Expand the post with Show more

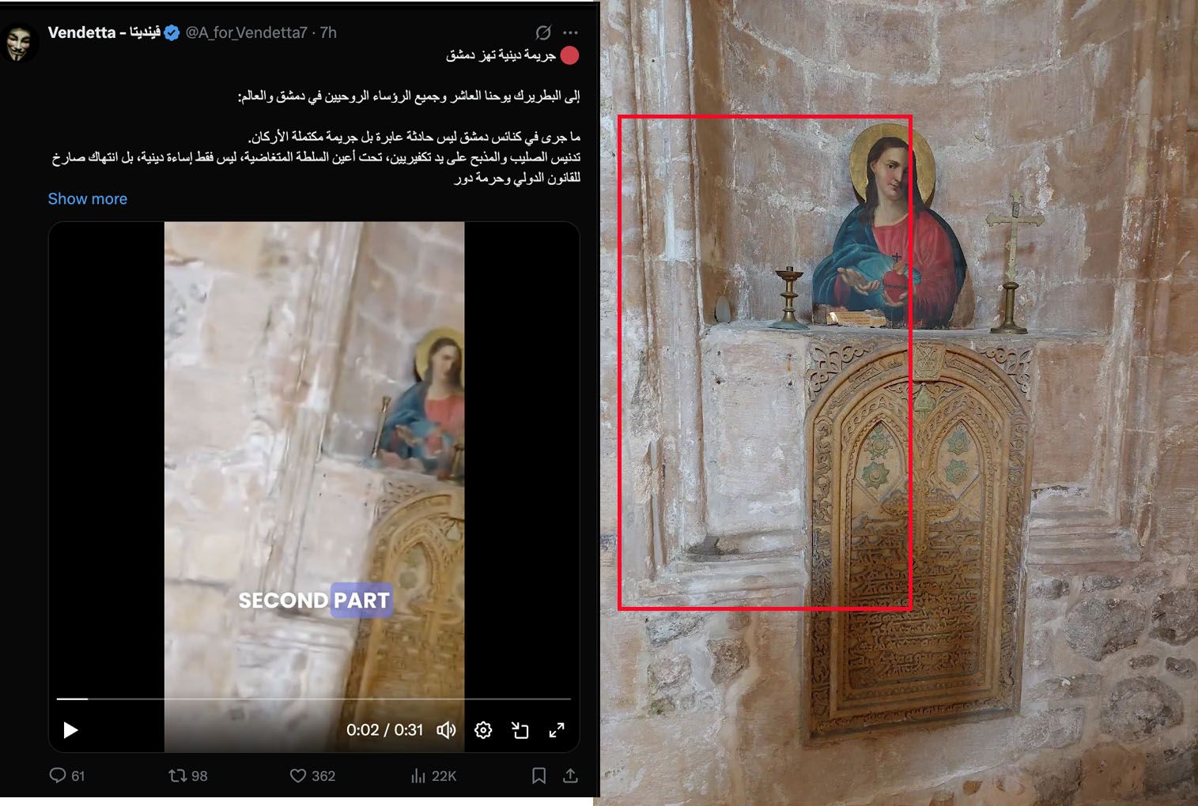click(x=87, y=198)
